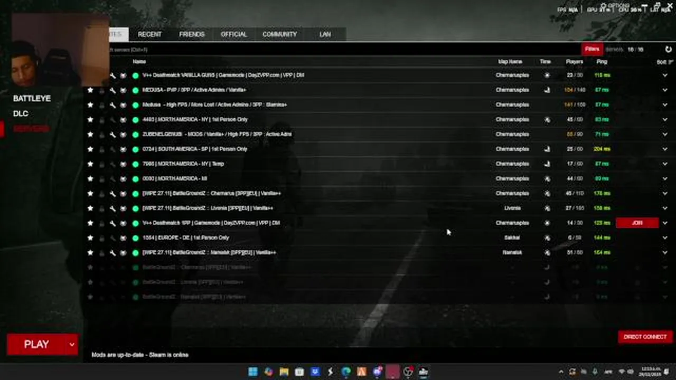Toggle favorite star for ZUBENELGENUBI server
Screen dimensions: 676x380
pyautogui.click(x=90, y=135)
